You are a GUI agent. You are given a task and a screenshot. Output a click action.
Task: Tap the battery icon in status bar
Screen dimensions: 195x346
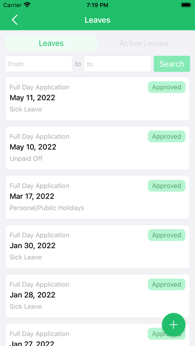click(186, 5)
